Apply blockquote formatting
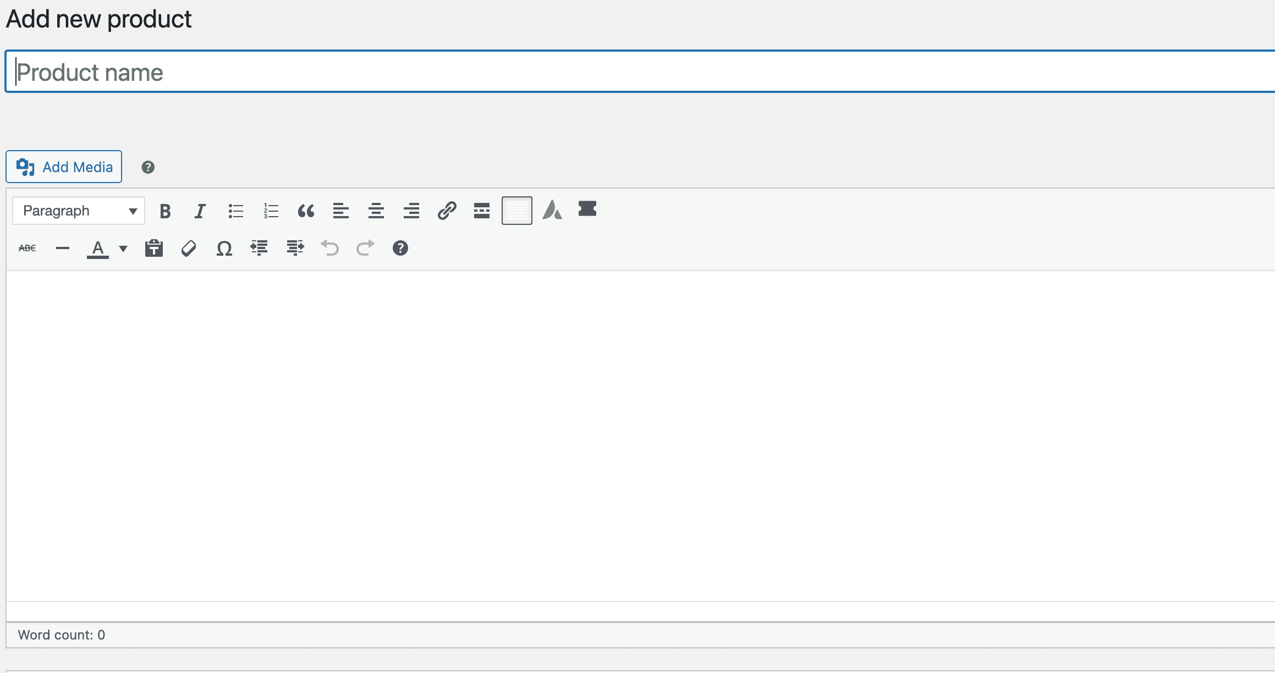 [306, 211]
